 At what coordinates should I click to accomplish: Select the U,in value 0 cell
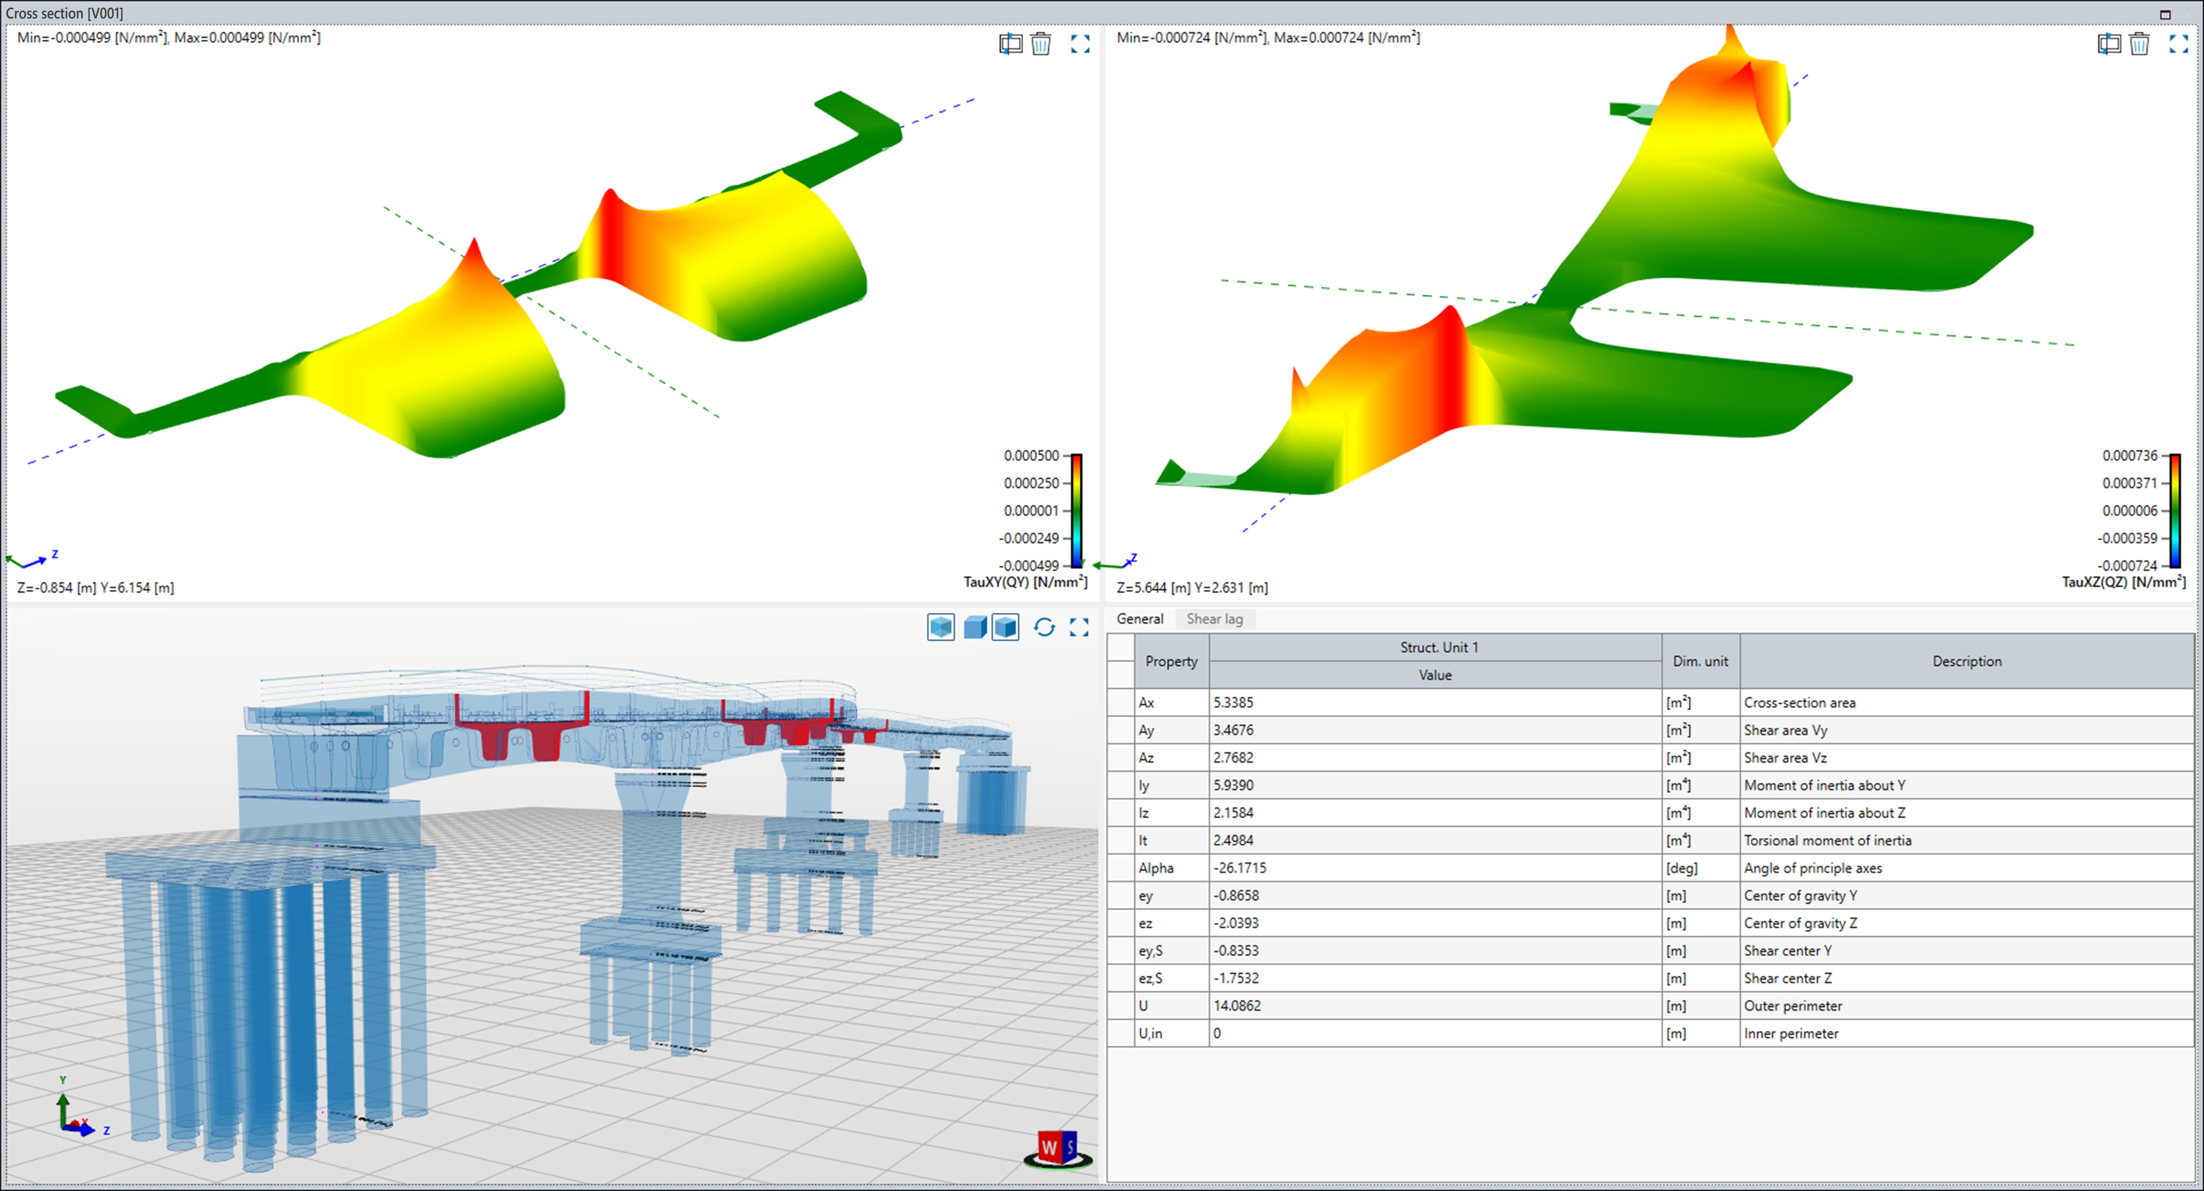point(1436,1034)
